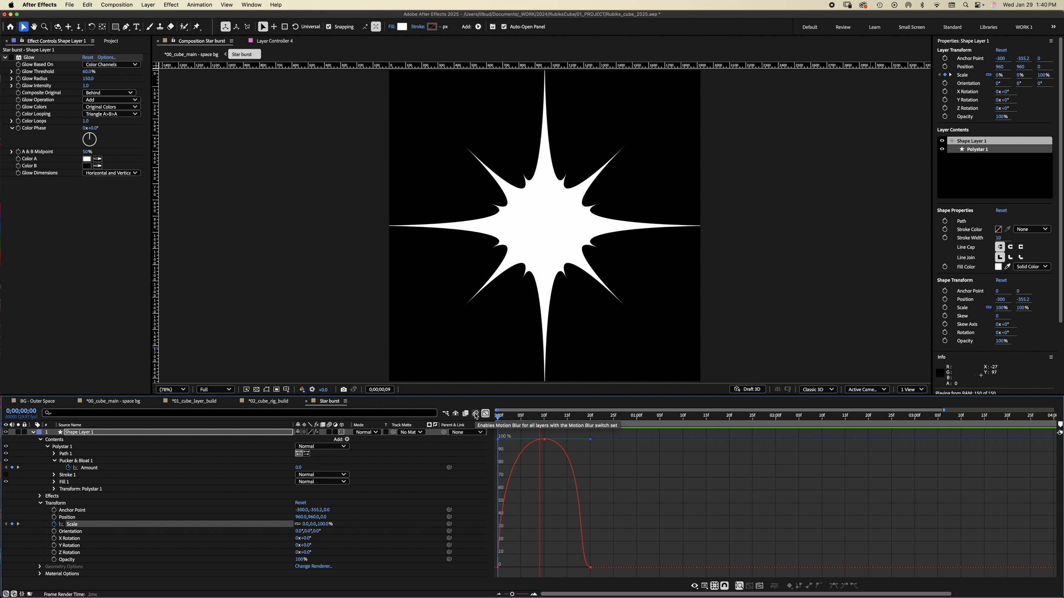Open the Animation menu

[199, 5]
